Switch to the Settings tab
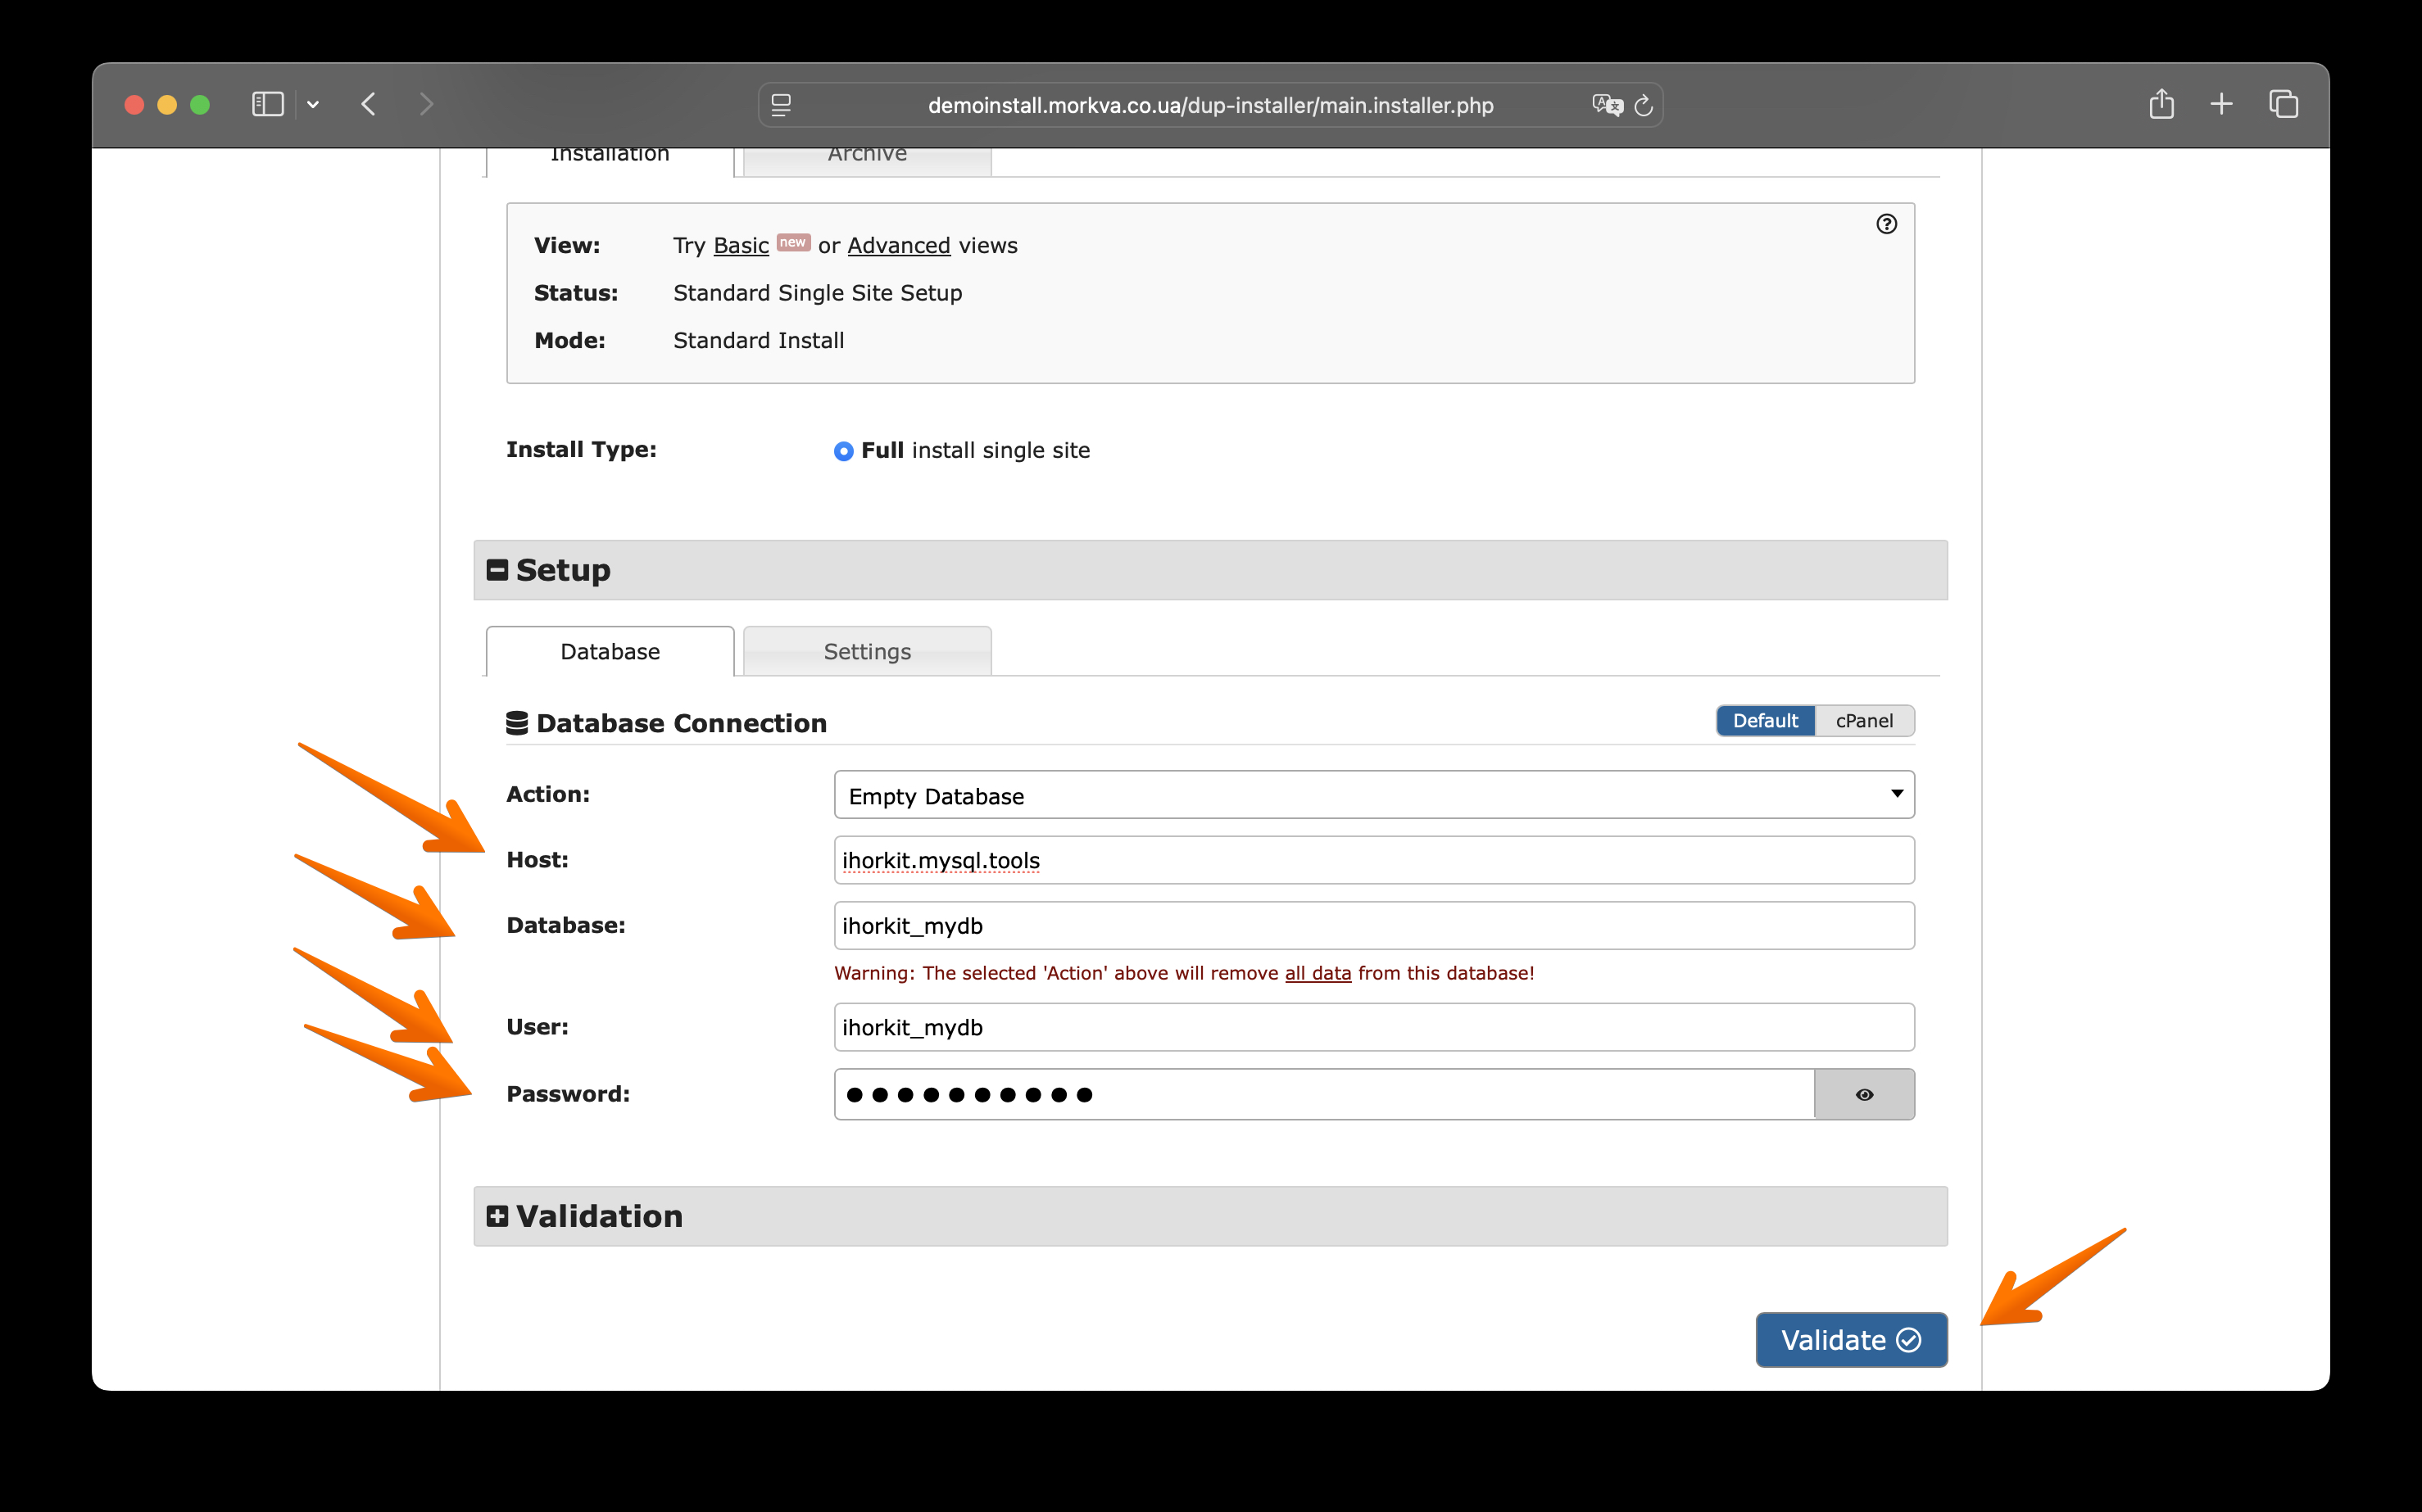The width and height of the screenshot is (2422, 1512). (866, 652)
